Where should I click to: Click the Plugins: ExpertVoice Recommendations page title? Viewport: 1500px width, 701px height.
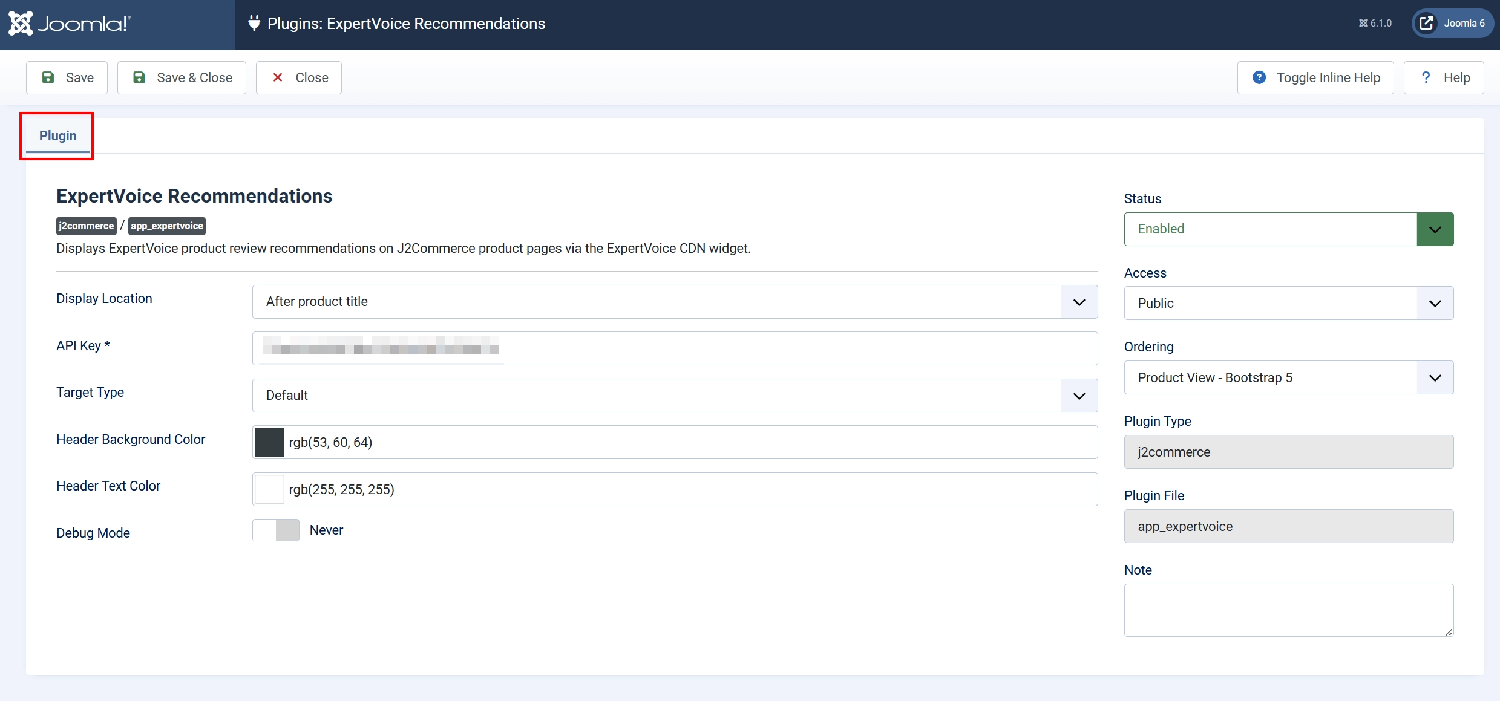coord(407,24)
